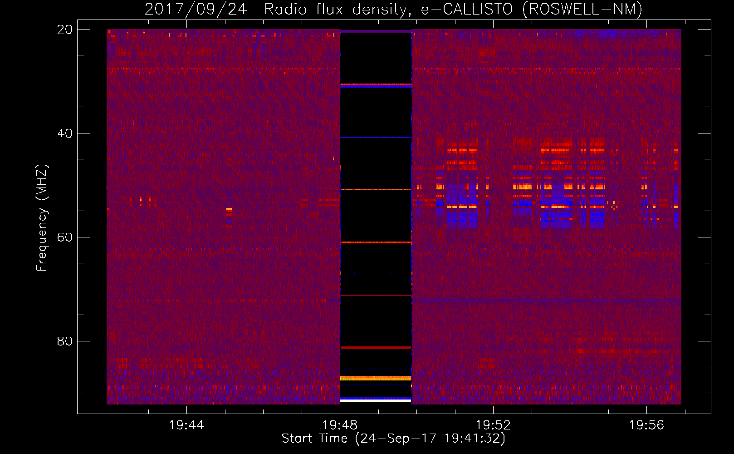Viewport: 734px width, 454px height.
Task: Click the 19:44 time tick label
Action: coord(186,425)
